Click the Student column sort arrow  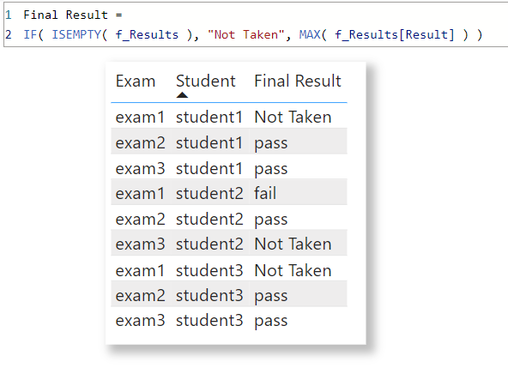(182, 95)
